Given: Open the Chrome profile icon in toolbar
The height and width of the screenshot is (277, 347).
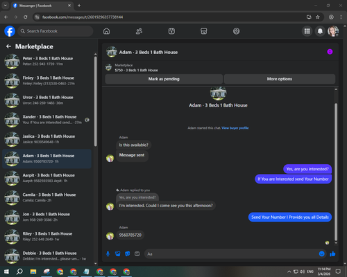Looking at the screenshot, I should click(331, 17).
